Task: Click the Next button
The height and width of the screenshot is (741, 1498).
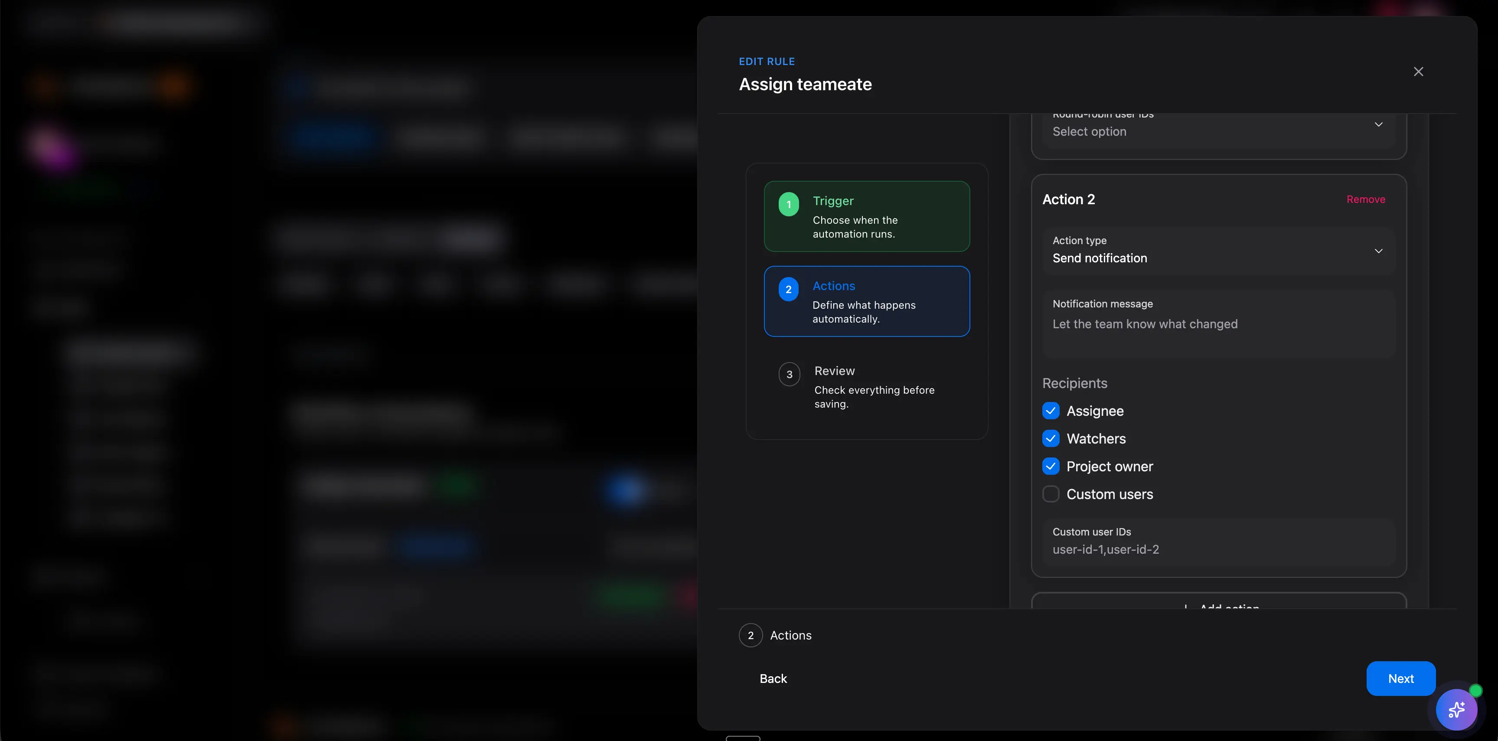Action: (x=1401, y=678)
